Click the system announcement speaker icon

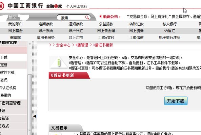point(100,17)
